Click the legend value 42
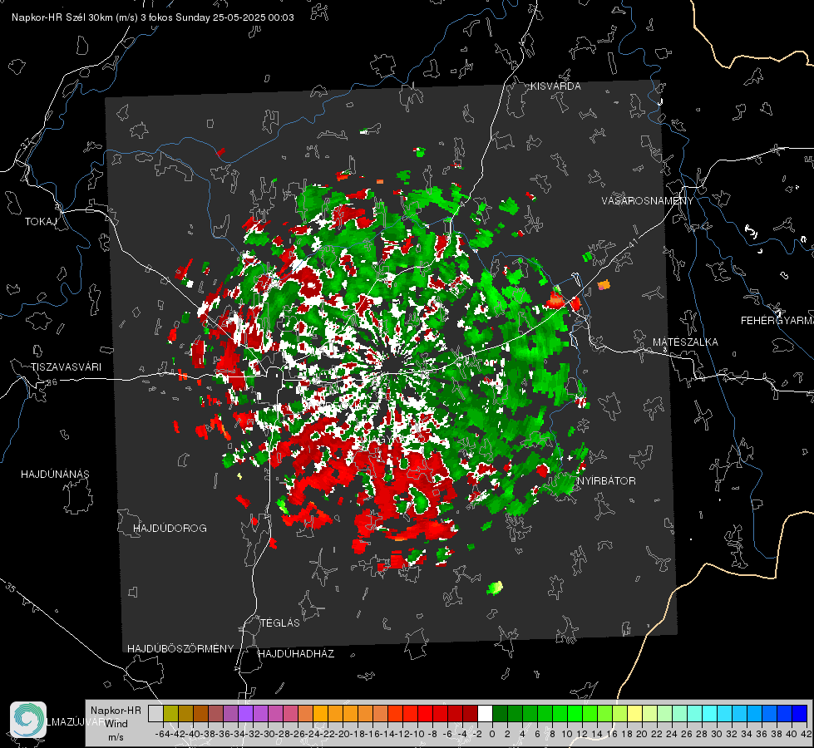Viewport: 814px width, 748px height. point(807,734)
